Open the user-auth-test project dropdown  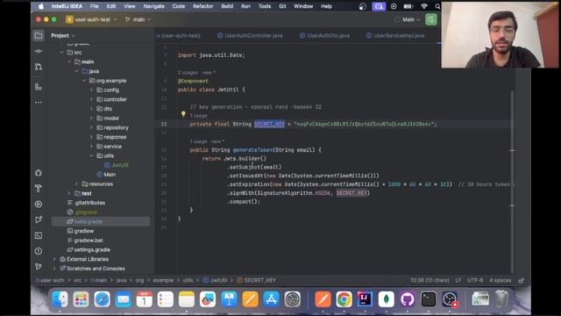click(91, 19)
